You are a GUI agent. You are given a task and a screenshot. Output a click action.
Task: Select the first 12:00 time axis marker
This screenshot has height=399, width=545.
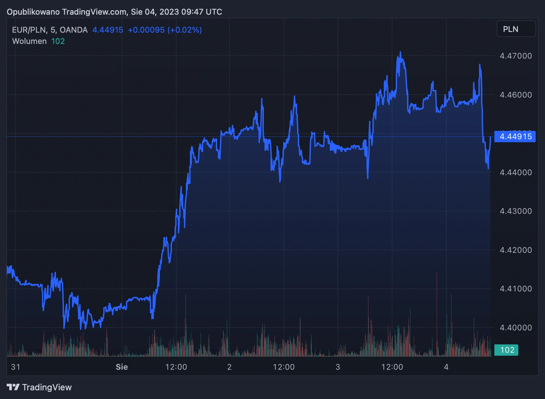point(176,367)
